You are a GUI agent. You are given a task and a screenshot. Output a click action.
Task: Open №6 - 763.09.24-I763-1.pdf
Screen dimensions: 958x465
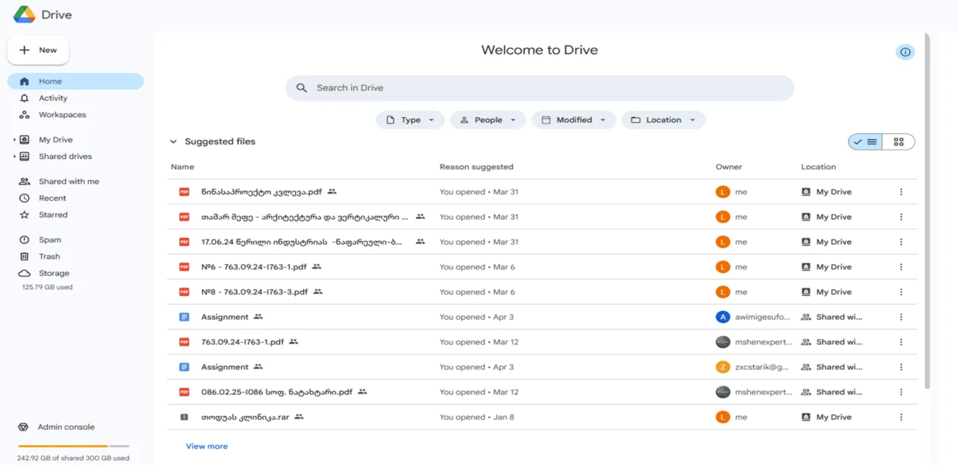254,267
